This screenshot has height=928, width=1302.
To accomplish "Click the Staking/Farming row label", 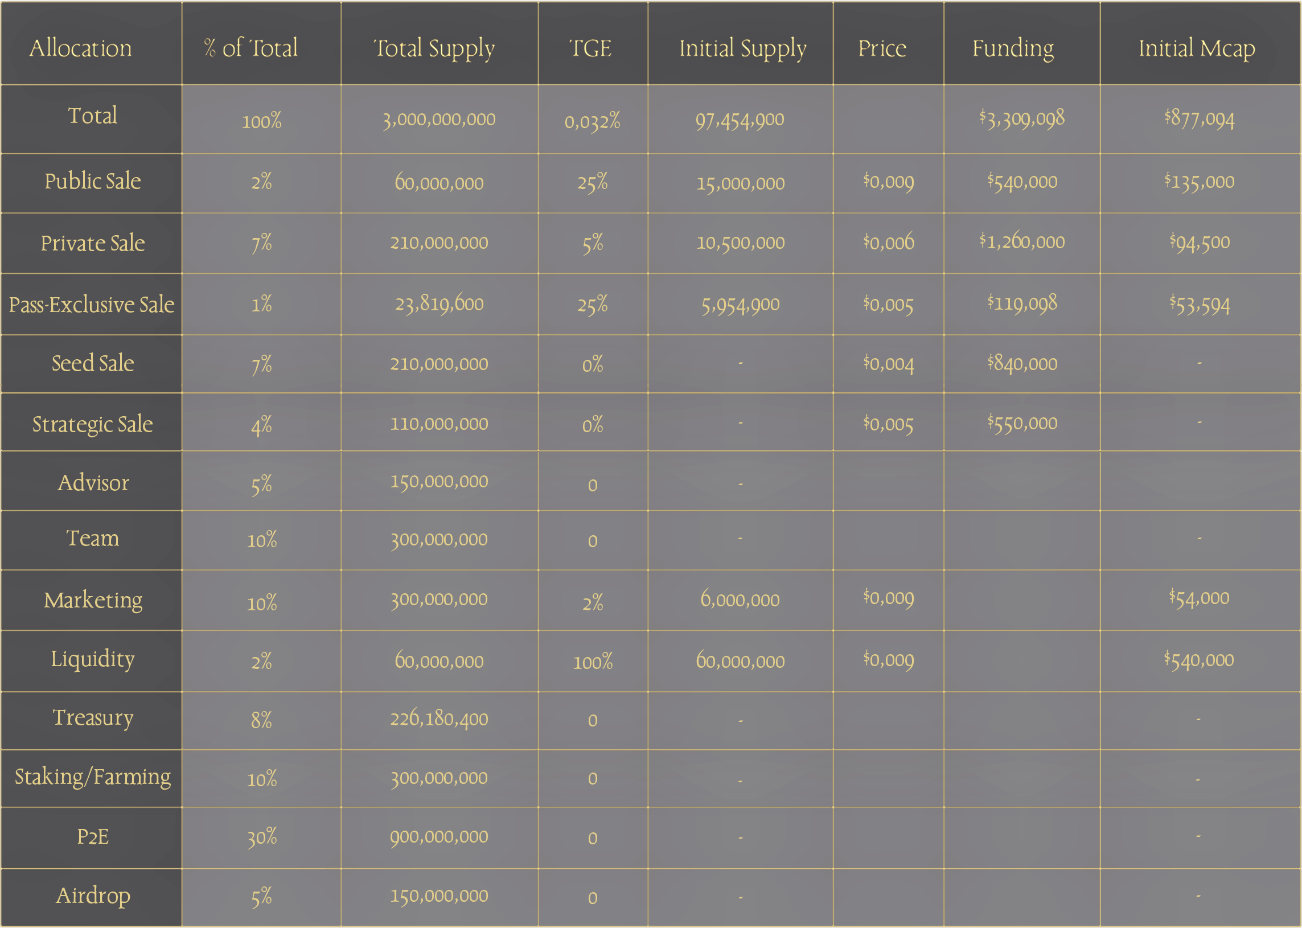I will tap(93, 778).
